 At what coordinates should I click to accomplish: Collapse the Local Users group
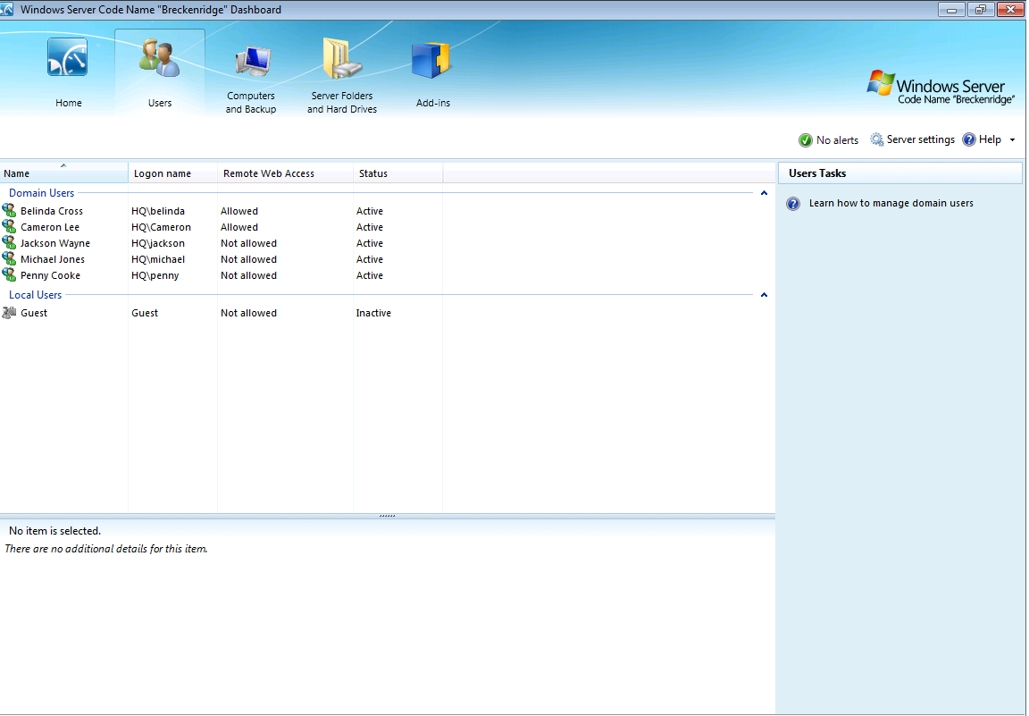point(764,295)
